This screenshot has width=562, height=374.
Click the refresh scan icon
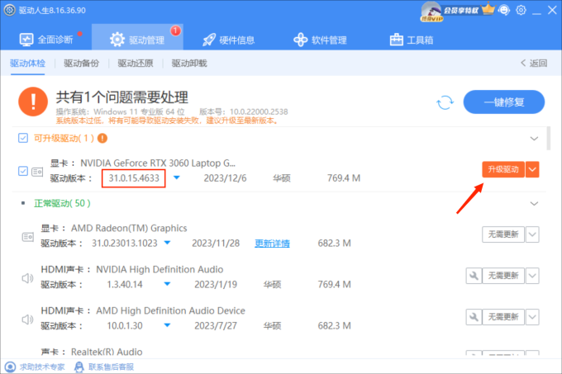click(x=445, y=102)
